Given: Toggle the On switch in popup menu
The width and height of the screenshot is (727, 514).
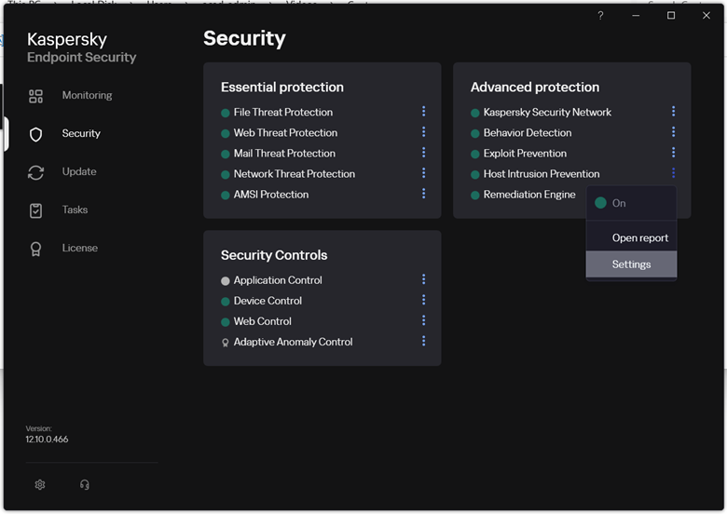Looking at the screenshot, I should [x=601, y=203].
